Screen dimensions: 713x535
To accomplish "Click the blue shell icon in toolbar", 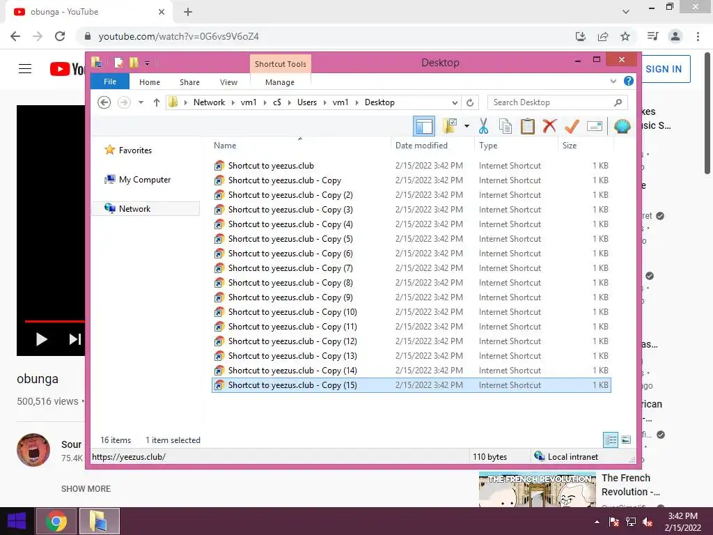I will [622, 126].
